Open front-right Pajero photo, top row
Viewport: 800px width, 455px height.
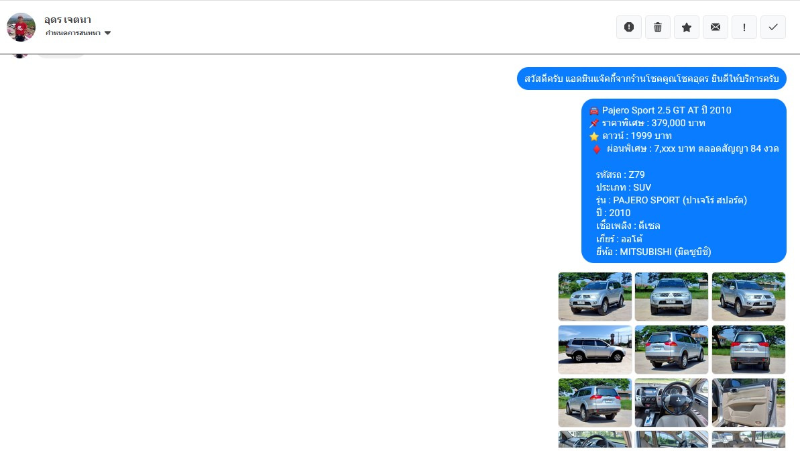tap(748, 297)
